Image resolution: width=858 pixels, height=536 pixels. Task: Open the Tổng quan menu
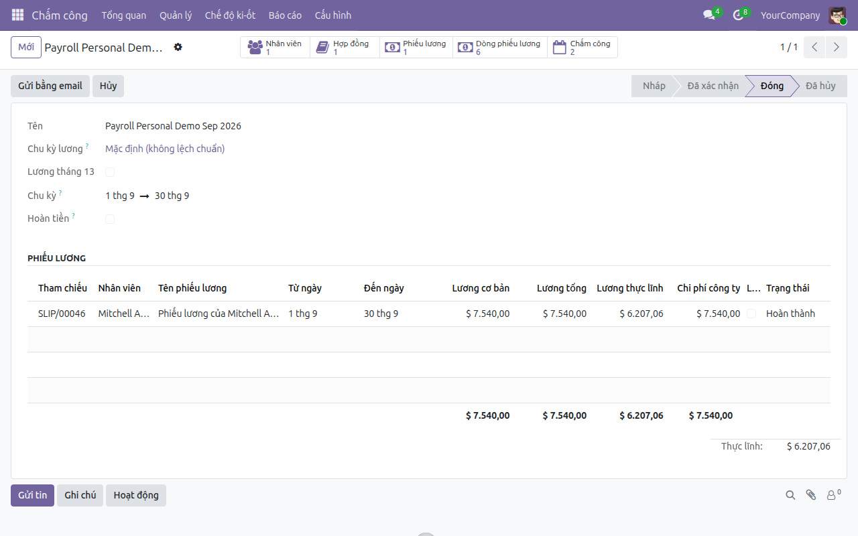pyautogui.click(x=124, y=15)
